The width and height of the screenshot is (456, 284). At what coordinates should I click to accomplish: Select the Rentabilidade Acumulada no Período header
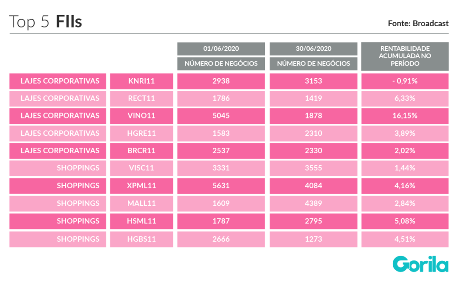405,56
